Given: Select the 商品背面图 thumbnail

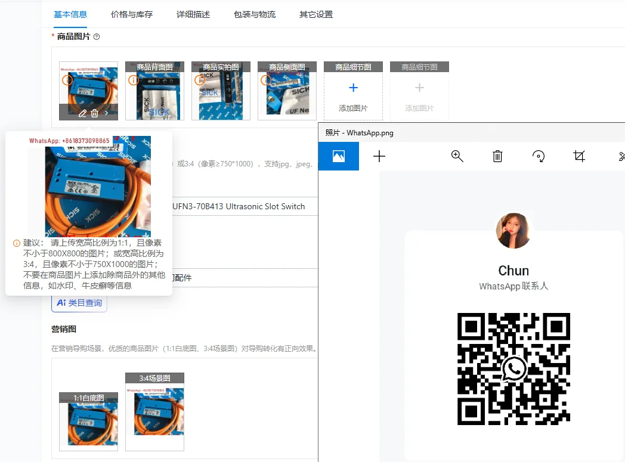Looking at the screenshot, I should click(x=154, y=91).
